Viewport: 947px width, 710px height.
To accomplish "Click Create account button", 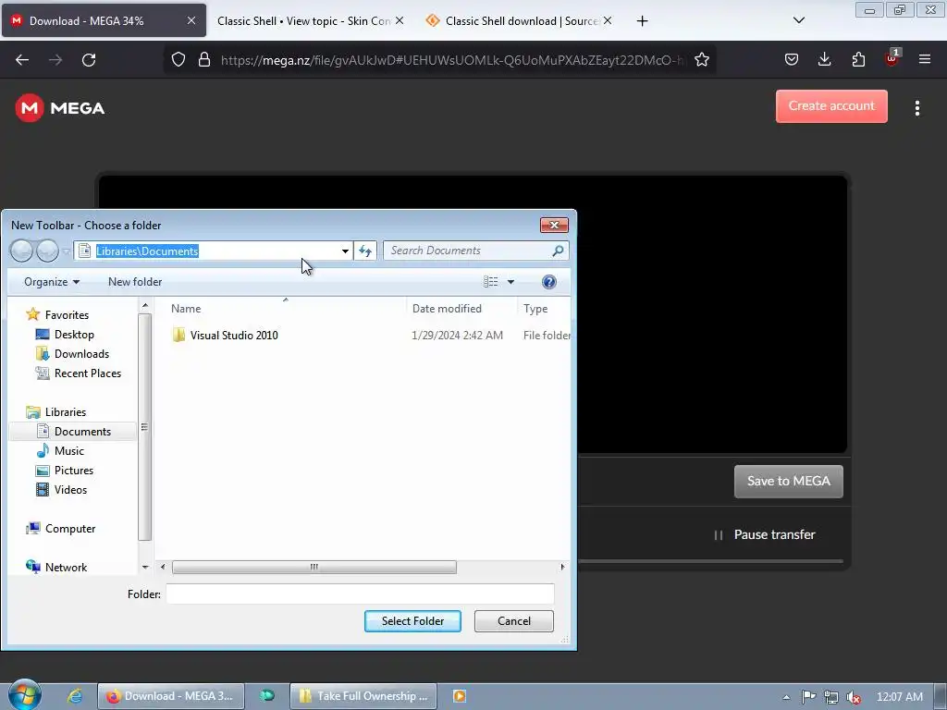I will click(x=831, y=106).
